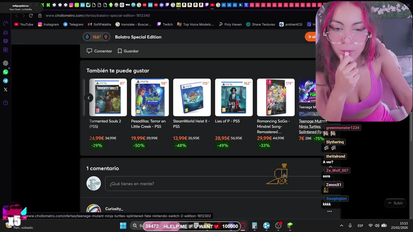Image resolution: width=413 pixels, height=232 pixels.
Task: Open the Poly Haven bookmark
Action: pyautogui.click(x=230, y=24)
